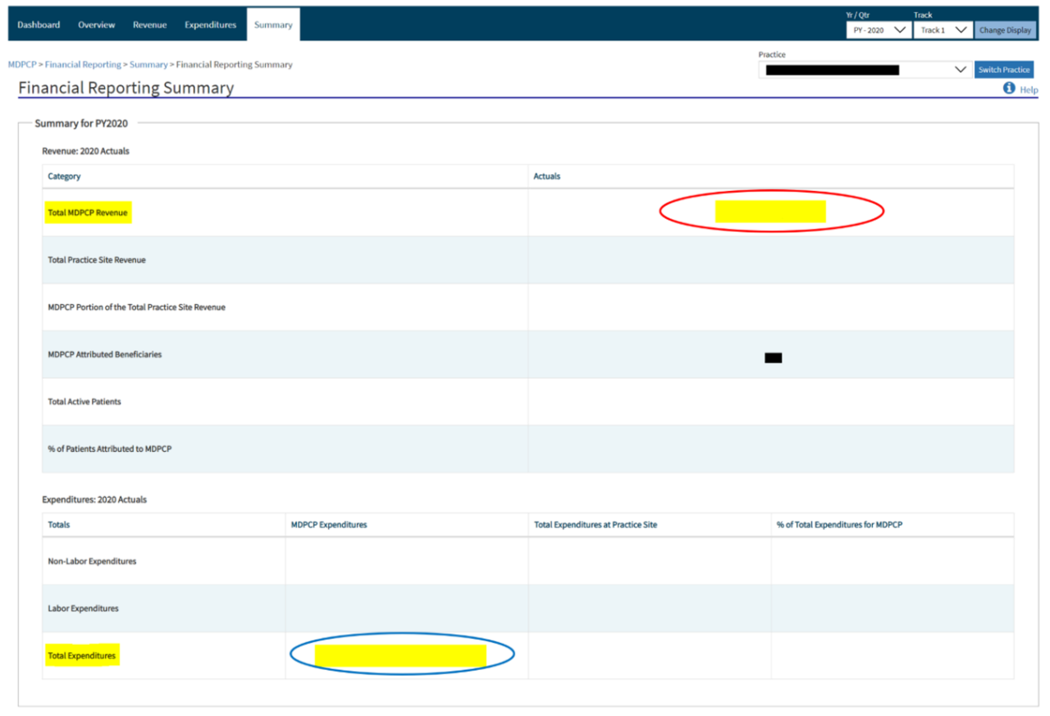
Task: Open the Practice selection dropdown
Action: click(x=865, y=70)
